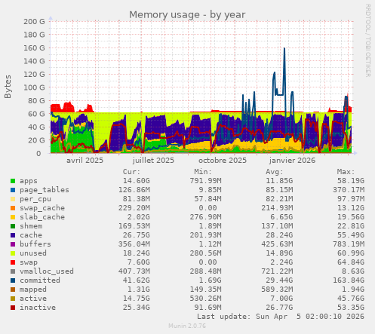The image size is (375, 334).
Task: Click the '60 G' y-axis tick label
Action: click(36, 114)
